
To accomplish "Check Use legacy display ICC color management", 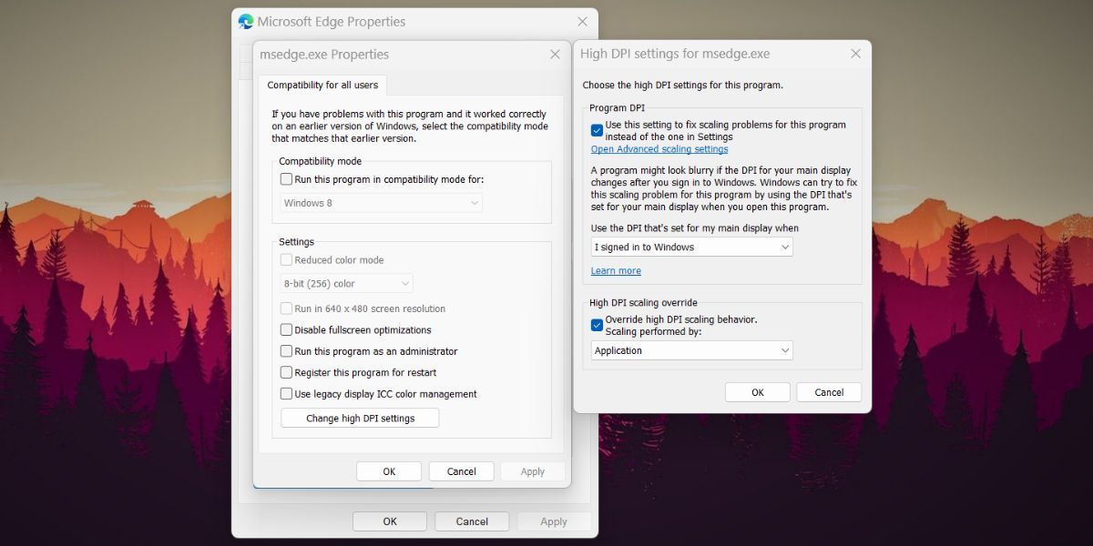I will (x=286, y=394).
